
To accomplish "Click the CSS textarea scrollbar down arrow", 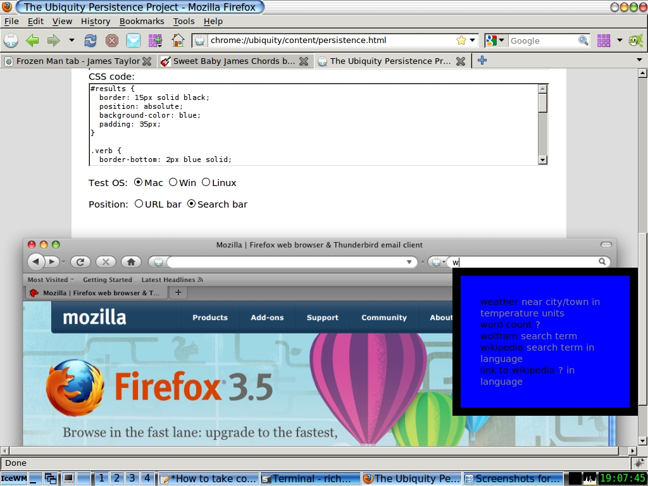I will (x=542, y=160).
